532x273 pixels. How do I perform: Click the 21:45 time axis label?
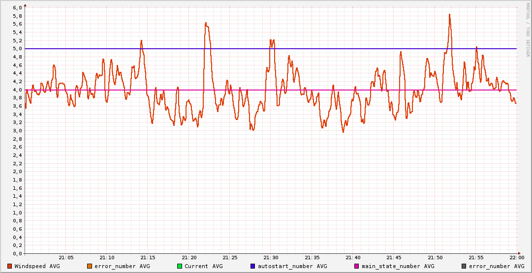tap(394, 257)
